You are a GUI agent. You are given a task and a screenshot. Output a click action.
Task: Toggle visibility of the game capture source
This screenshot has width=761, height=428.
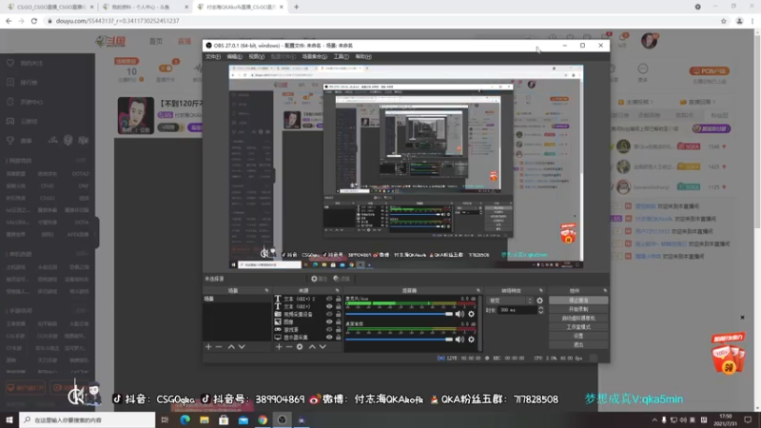329,329
